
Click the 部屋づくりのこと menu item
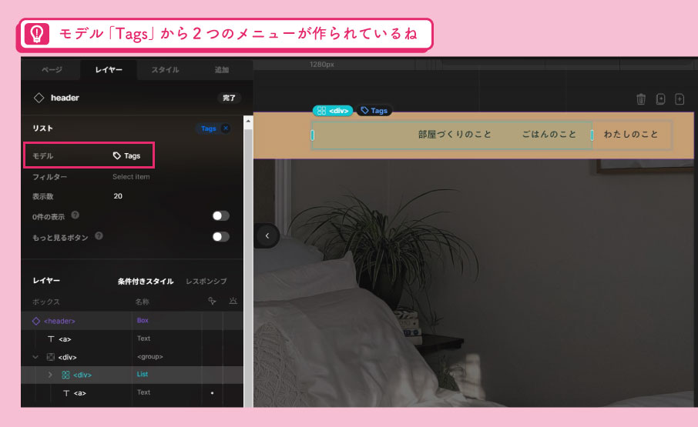tap(455, 134)
